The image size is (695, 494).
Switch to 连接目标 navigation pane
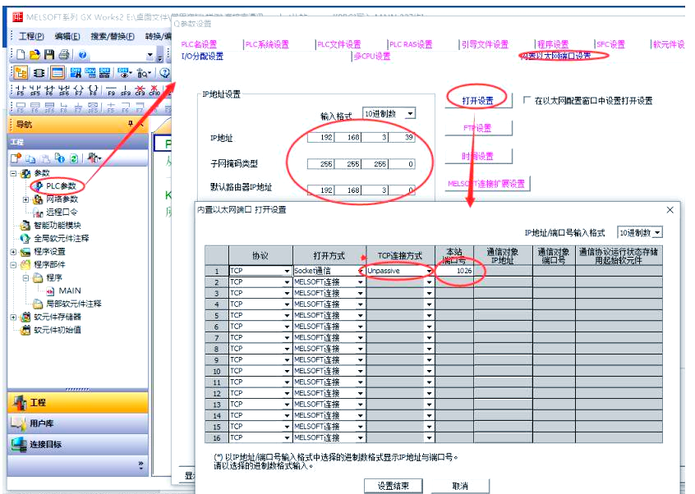77,445
